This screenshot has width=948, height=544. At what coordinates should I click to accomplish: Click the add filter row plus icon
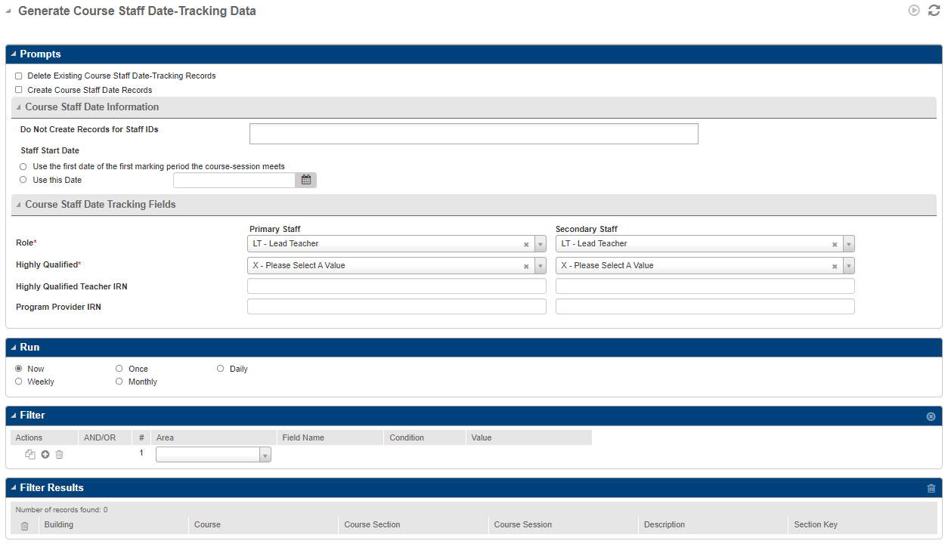45,454
